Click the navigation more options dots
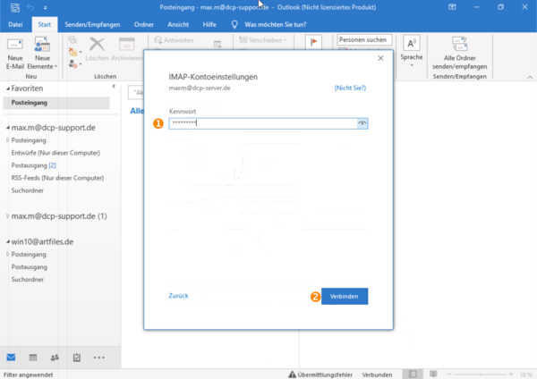 coord(99,358)
